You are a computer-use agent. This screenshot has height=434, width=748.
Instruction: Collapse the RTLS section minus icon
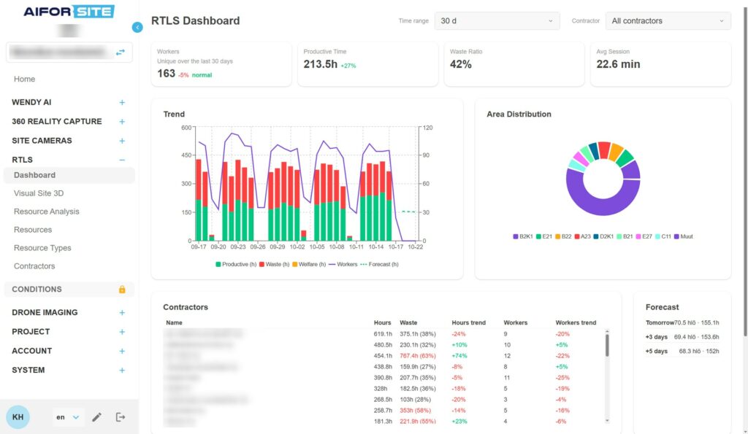click(122, 160)
